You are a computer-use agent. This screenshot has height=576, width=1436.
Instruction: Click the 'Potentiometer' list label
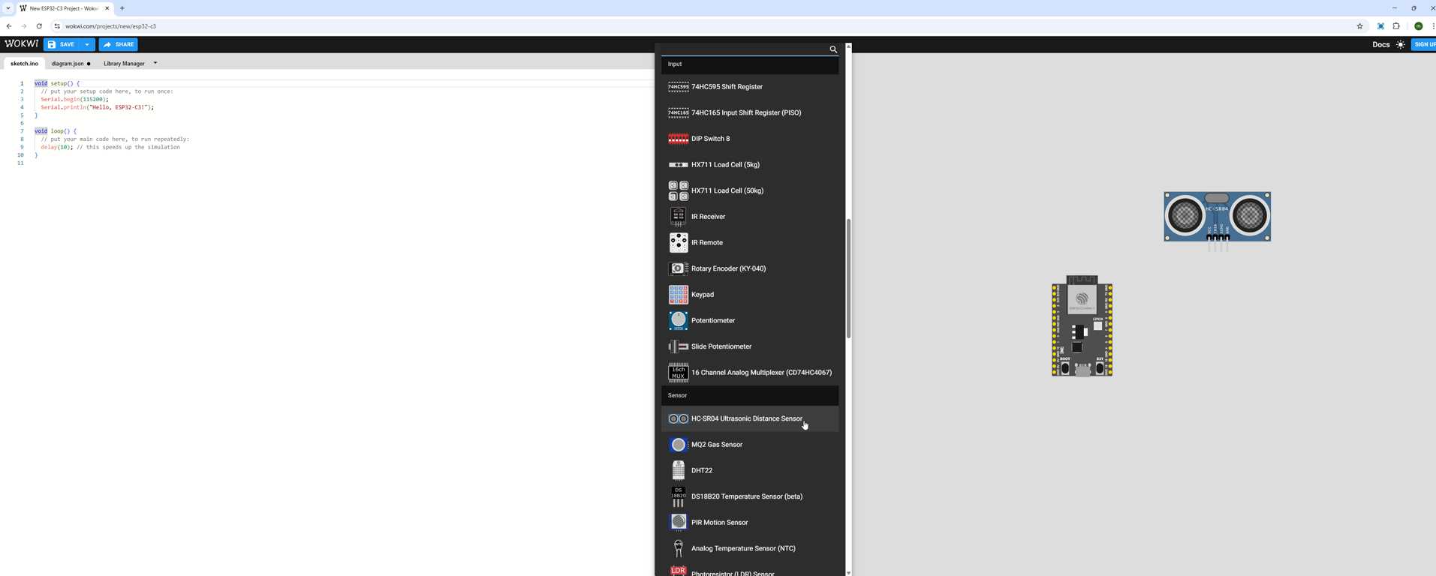coord(713,321)
